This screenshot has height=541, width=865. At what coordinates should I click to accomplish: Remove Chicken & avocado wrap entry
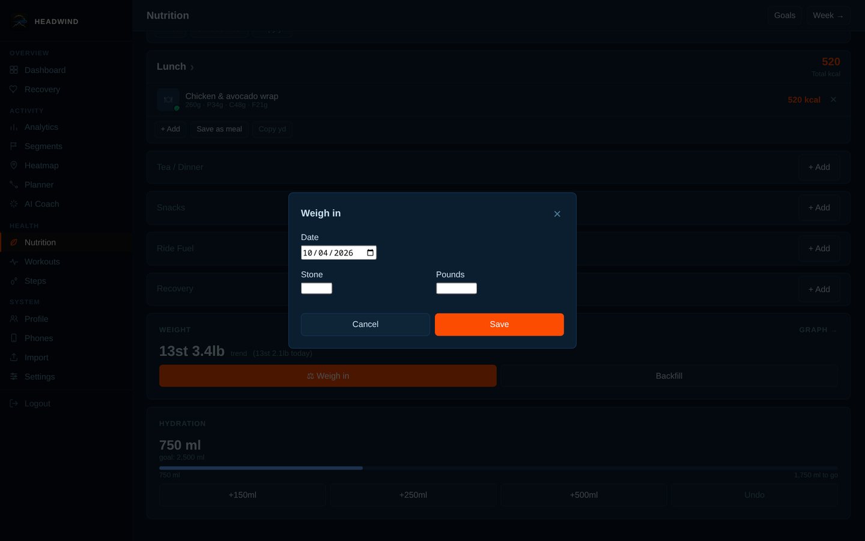833,100
